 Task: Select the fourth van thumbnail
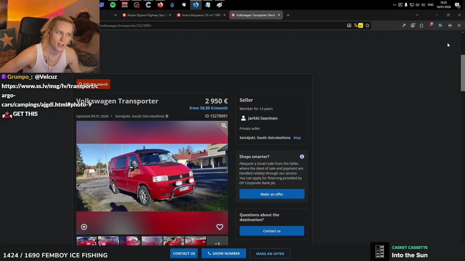[x=152, y=241]
